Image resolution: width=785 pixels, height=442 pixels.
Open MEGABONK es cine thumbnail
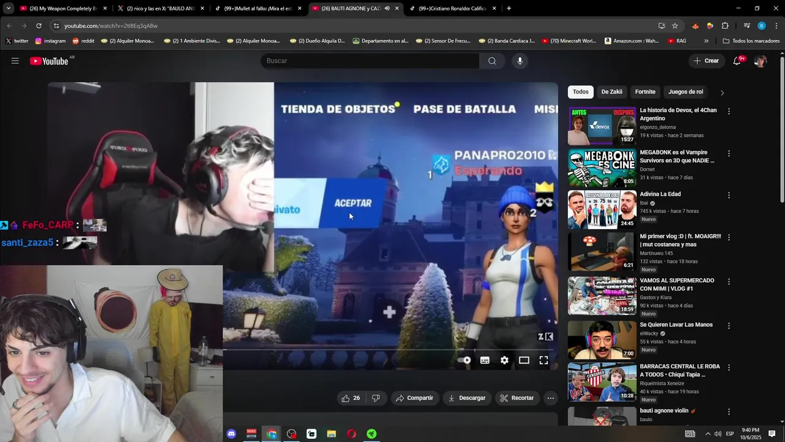click(x=602, y=168)
